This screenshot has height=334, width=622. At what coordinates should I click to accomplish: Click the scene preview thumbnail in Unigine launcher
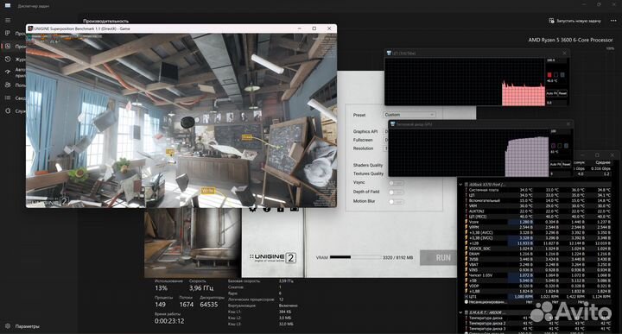[x=193, y=243]
